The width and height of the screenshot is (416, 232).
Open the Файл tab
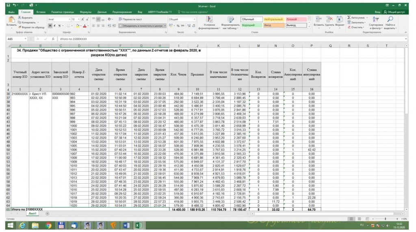click(11, 12)
